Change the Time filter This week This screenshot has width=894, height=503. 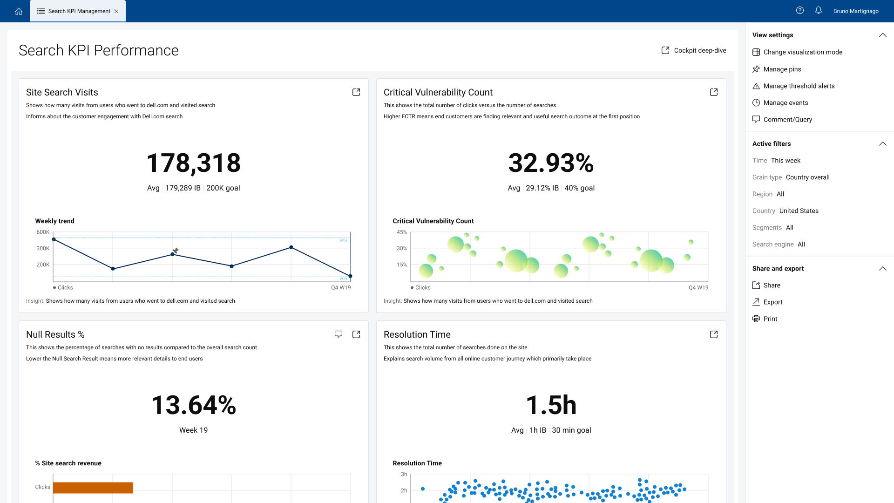786,160
